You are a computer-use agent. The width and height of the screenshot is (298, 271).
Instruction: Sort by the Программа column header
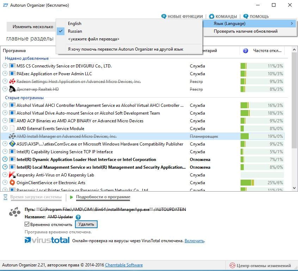pos(14,51)
